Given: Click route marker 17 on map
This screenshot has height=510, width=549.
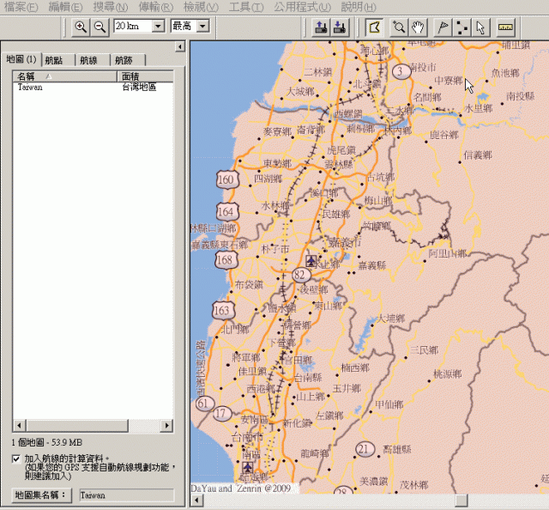Looking at the screenshot, I should pos(222,413).
